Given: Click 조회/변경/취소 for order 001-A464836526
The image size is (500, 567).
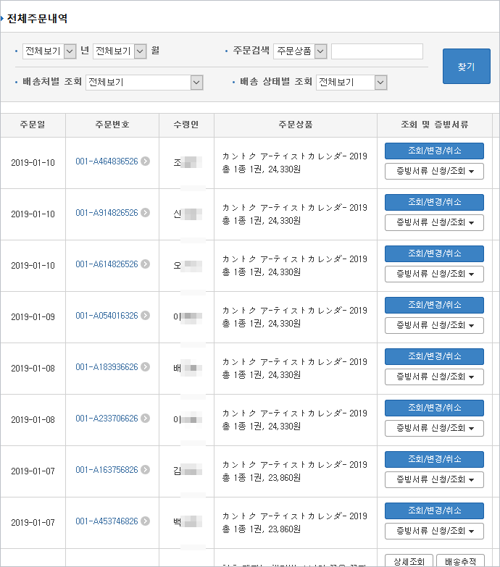Looking at the screenshot, I should 434,151.
